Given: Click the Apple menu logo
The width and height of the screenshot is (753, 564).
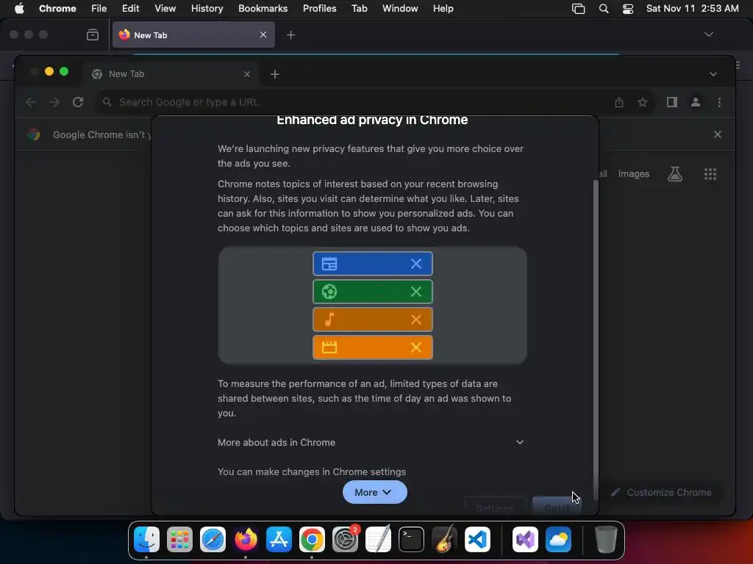Looking at the screenshot, I should point(19,8).
